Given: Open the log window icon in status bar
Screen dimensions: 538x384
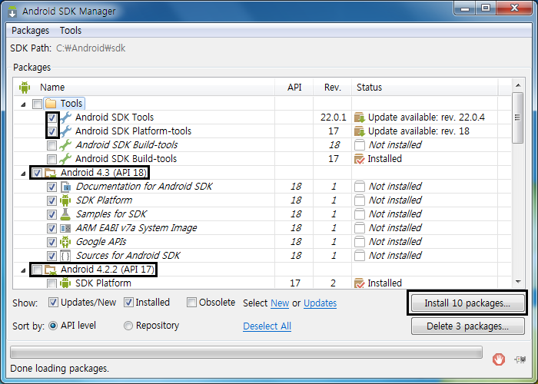Looking at the screenshot, I should (x=520, y=359).
